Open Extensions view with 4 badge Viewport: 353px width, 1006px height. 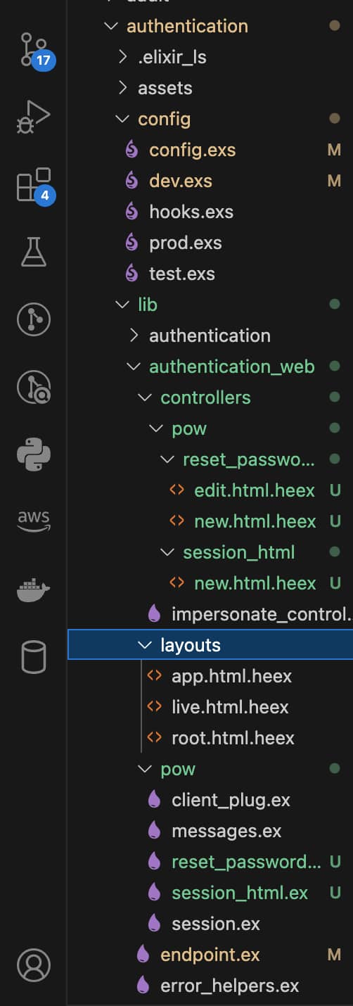click(34, 185)
